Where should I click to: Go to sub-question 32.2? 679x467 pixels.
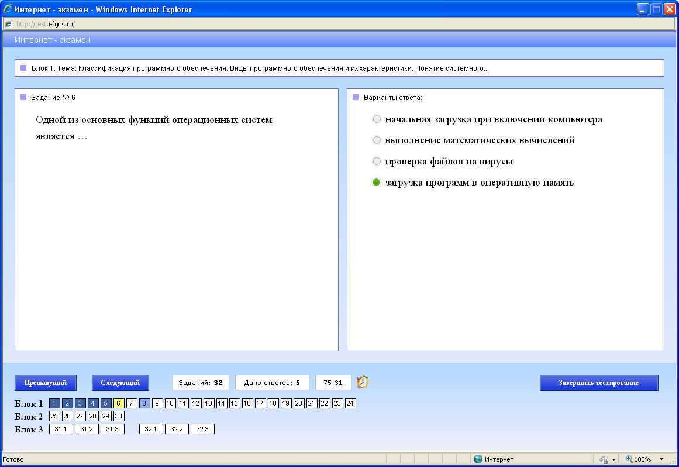pos(177,430)
